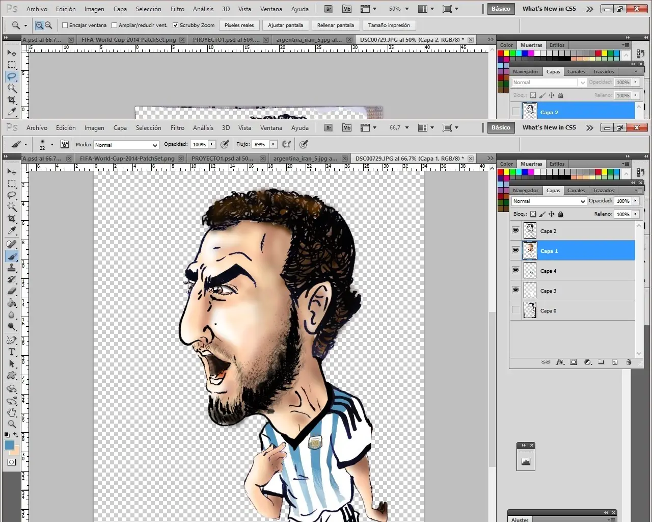Image resolution: width=654 pixels, height=522 pixels.
Task: Click the Píxeles reales button
Action: point(239,25)
